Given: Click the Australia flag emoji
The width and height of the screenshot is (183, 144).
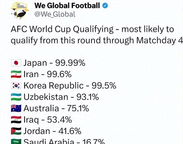Looking at the screenshot, I should pyautogui.click(x=16, y=108).
